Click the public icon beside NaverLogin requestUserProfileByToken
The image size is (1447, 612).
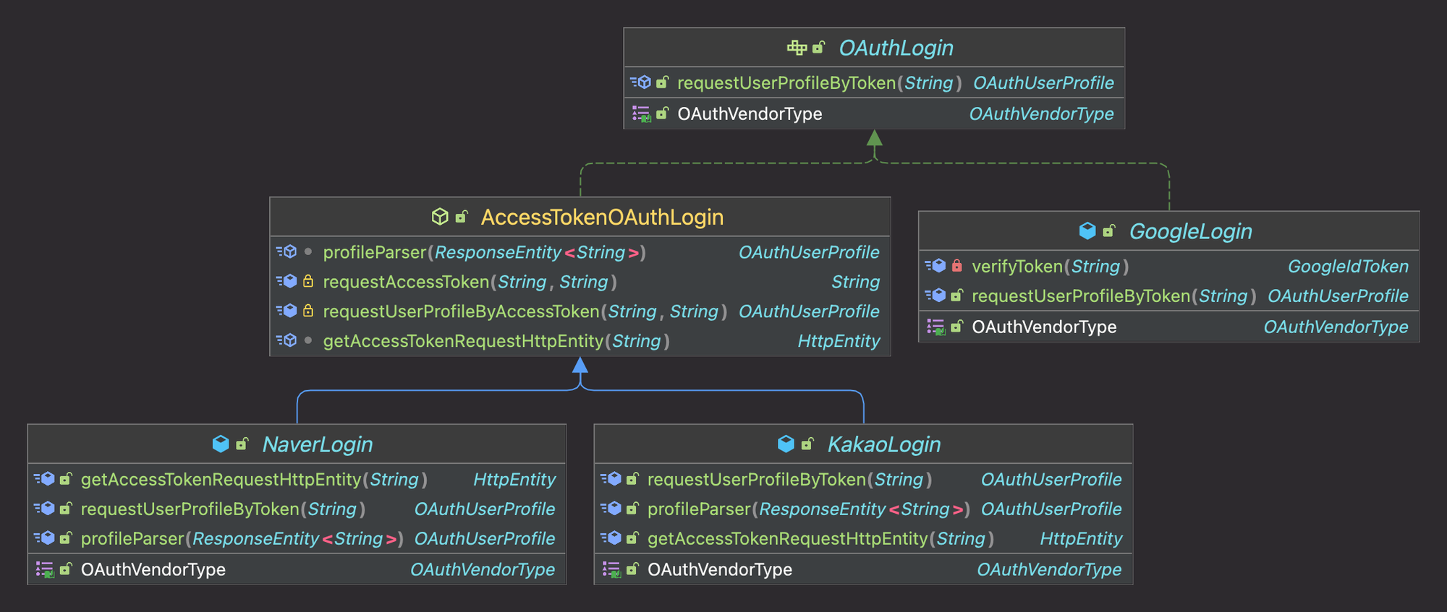click(66, 509)
